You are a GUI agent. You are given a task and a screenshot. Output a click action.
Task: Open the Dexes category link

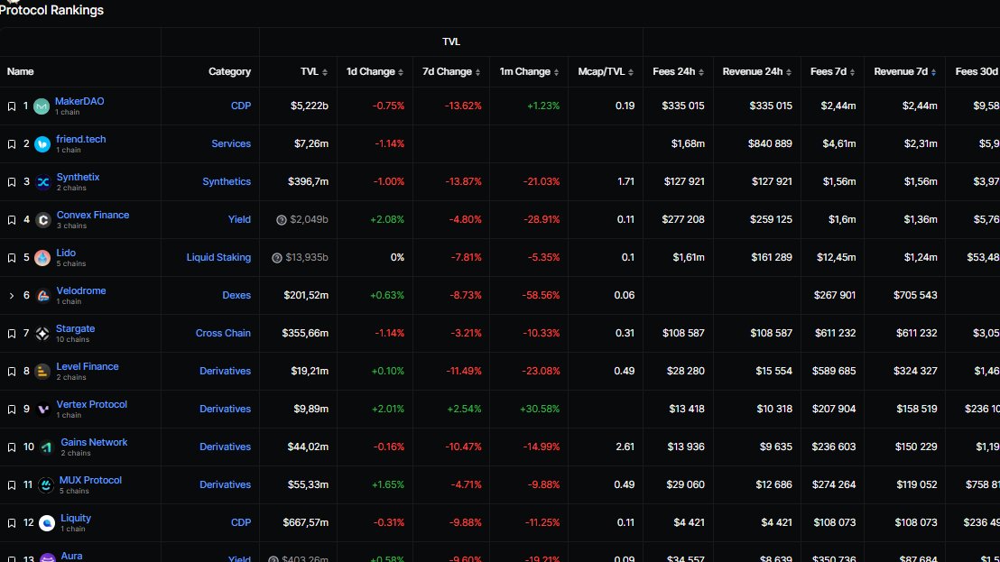coord(236,295)
